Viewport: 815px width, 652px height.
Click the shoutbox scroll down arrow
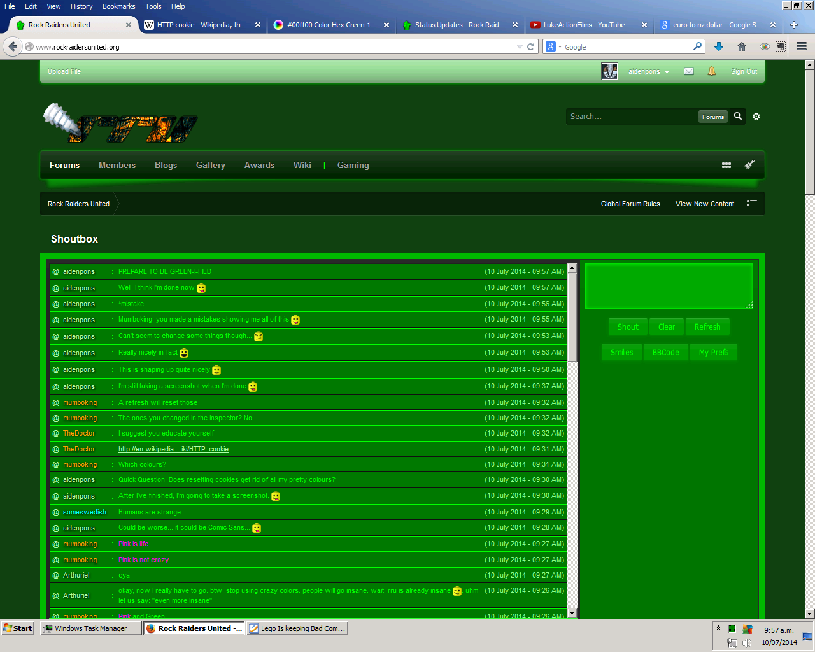pos(572,613)
